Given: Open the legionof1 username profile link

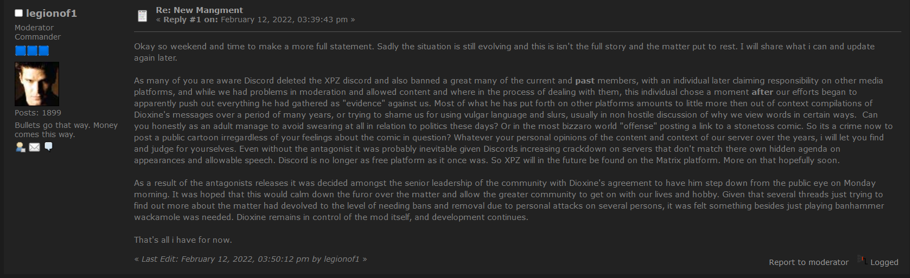Looking at the screenshot, I should (x=52, y=13).
